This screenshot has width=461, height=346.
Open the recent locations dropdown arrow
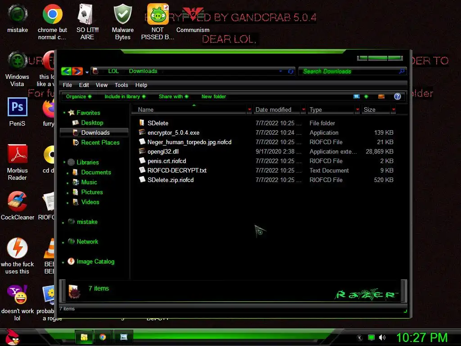point(87,72)
